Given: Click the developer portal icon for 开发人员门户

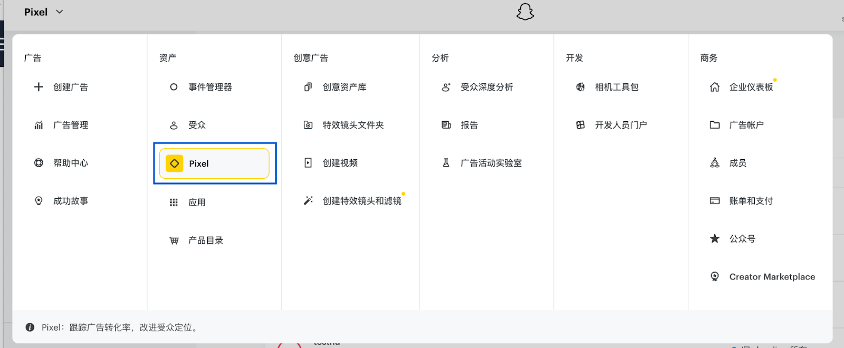Looking at the screenshot, I should [x=580, y=125].
